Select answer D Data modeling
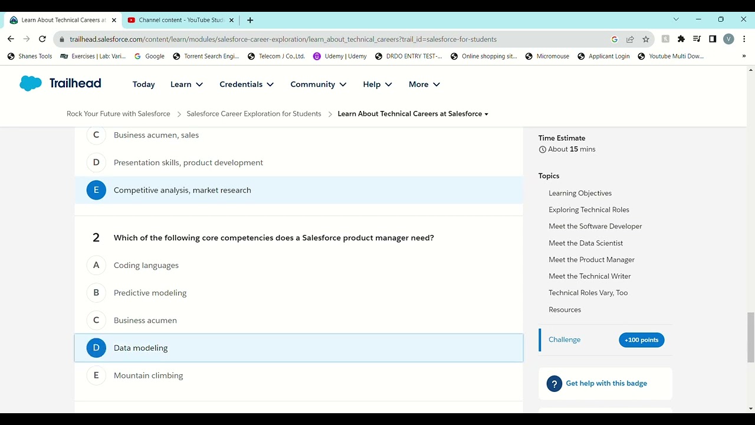Viewport: 755px width, 425px height. (299, 348)
